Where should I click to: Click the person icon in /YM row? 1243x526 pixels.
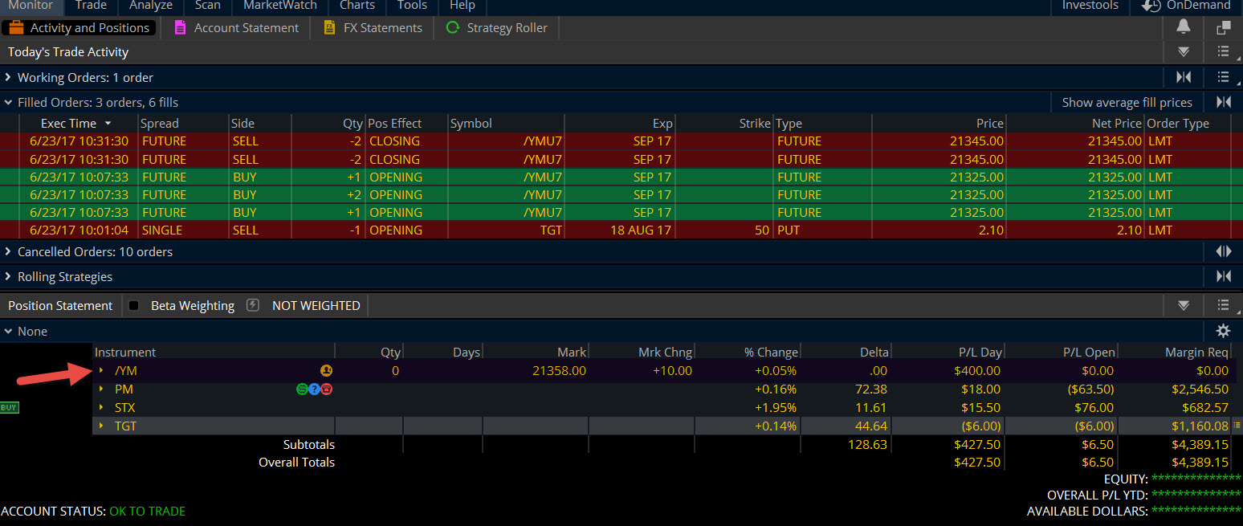coord(326,370)
